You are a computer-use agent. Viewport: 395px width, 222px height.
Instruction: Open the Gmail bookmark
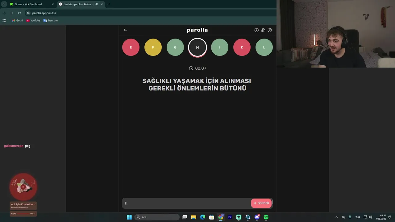click(x=17, y=21)
